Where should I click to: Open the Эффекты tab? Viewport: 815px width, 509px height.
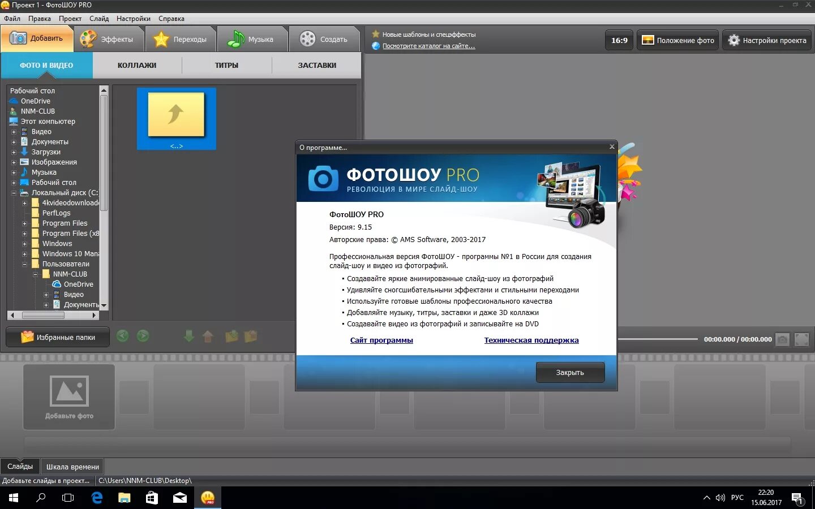tap(108, 39)
